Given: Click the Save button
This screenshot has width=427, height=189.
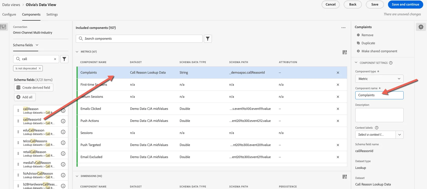Looking at the screenshot, I should tap(375, 5).
